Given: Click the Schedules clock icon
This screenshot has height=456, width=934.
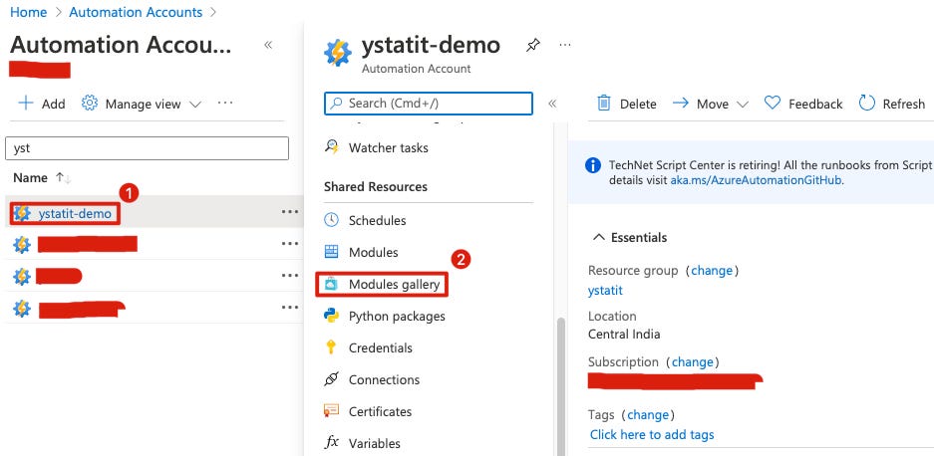Looking at the screenshot, I should (331, 220).
